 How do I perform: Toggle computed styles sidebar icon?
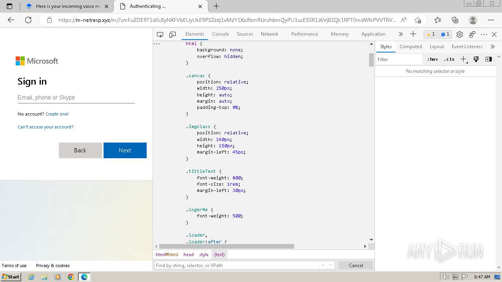(x=489, y=59)
